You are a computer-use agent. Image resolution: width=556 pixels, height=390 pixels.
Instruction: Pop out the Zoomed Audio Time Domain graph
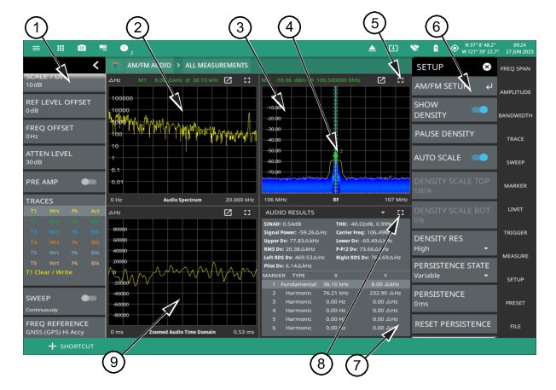click(x=228, y=211)
